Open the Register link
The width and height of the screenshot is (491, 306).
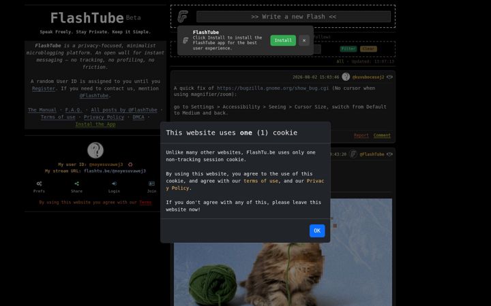[x=44, y=88]
